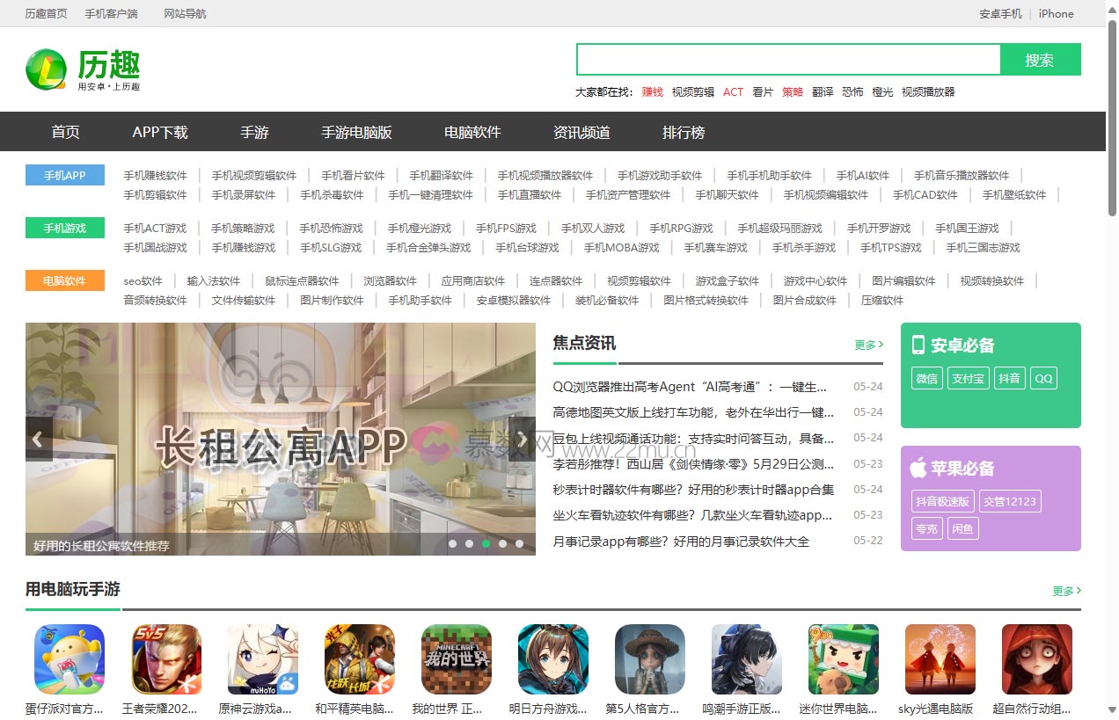Open the APP下载 navigation tab
This screenshot has height=720, width=1119.
[x=160, y=132]
